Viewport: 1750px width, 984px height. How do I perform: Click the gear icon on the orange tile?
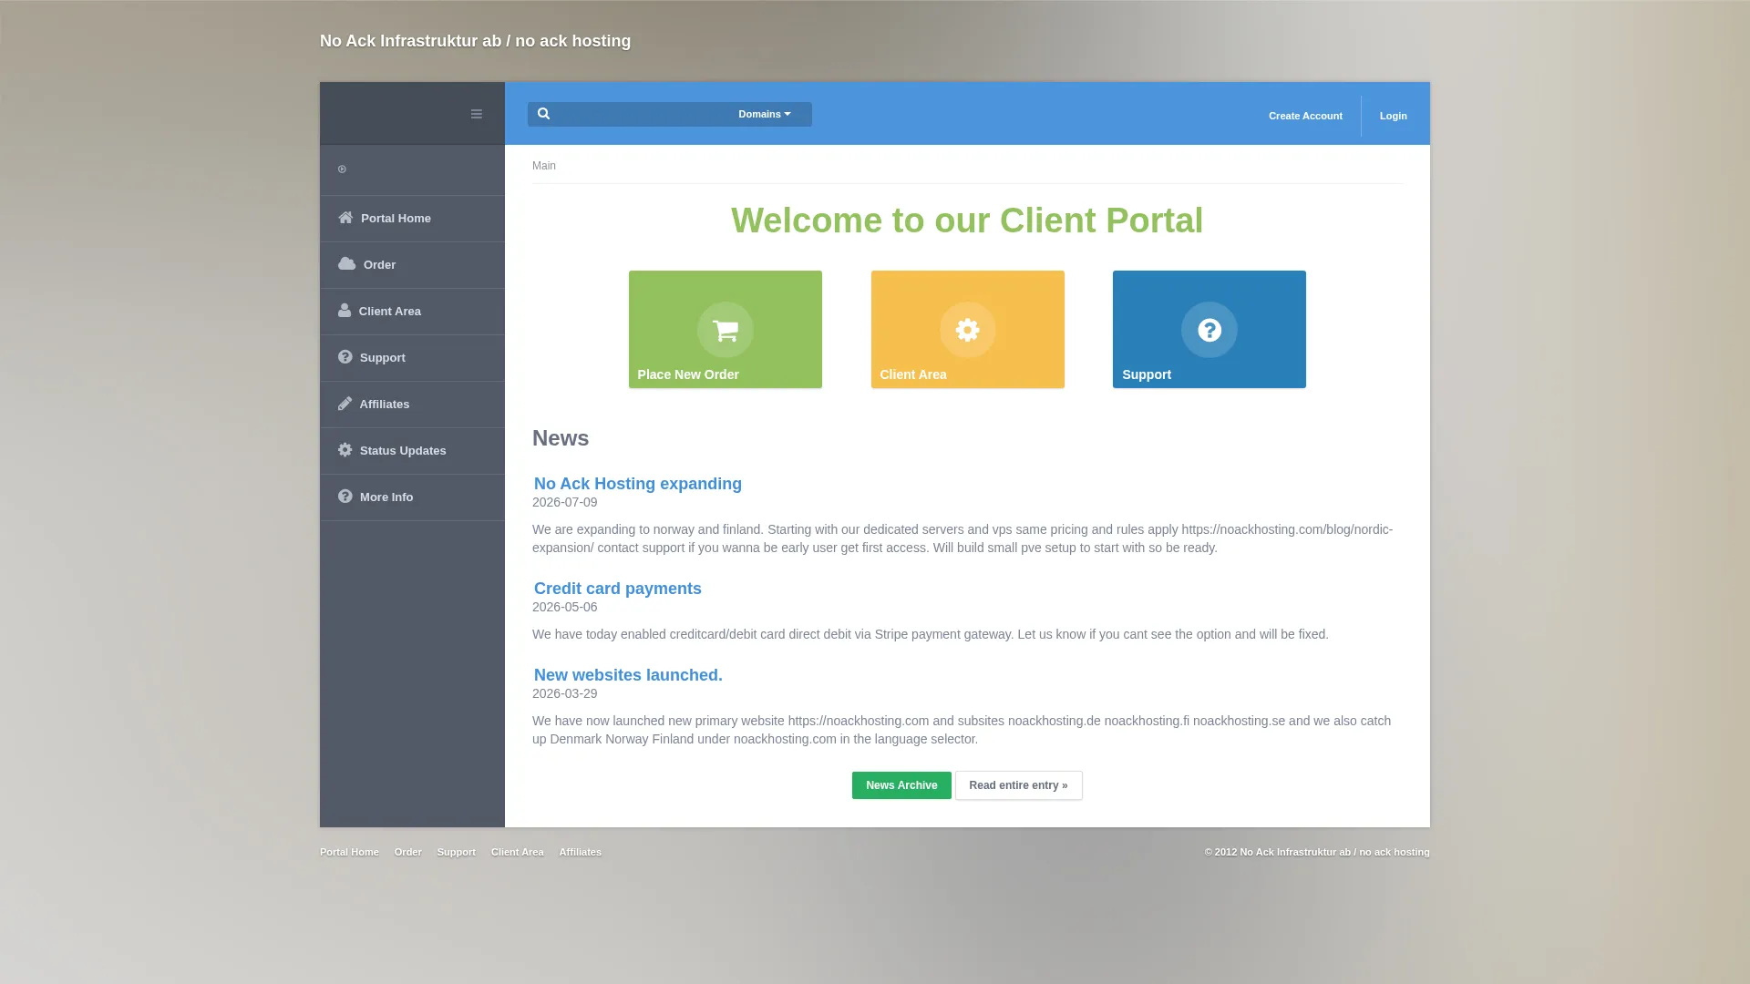click(967, 330)
